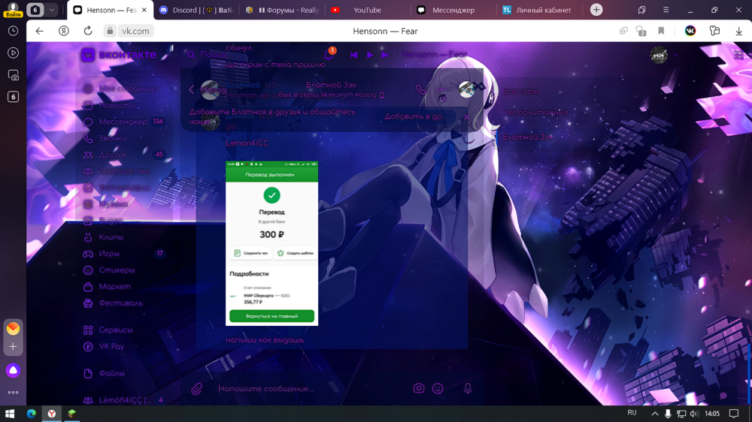752x422 pixels.
Task: Close the Hensonn Fear tab
Action: point(144,10)
